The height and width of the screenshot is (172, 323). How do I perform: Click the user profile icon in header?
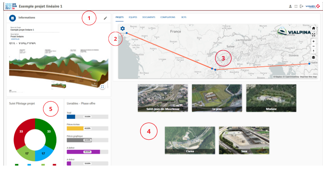tap(290, 6)
